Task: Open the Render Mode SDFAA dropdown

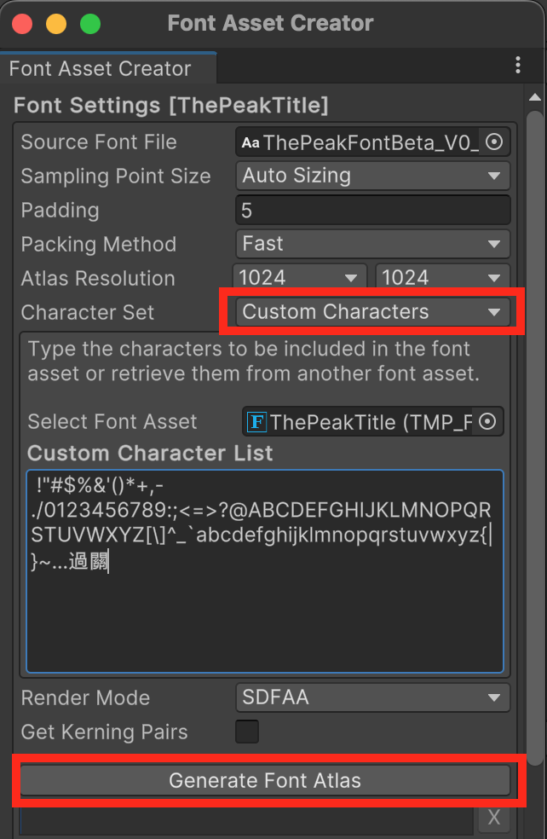Action: click(372, 698)
